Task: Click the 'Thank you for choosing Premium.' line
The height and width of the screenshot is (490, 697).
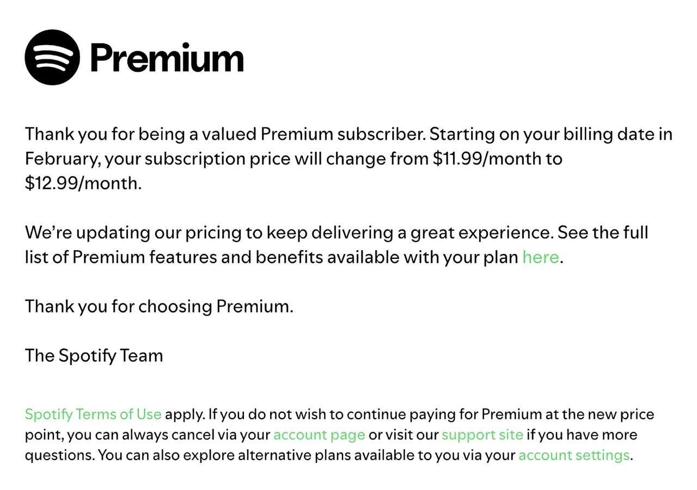Action: pos(159,306)
